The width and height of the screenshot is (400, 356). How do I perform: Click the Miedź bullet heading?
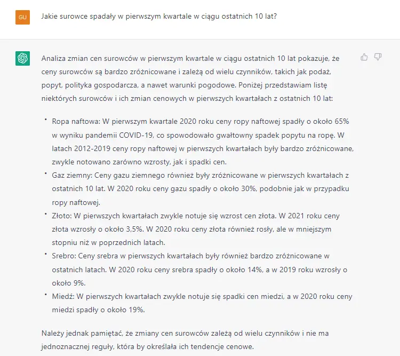click(63, 297)
